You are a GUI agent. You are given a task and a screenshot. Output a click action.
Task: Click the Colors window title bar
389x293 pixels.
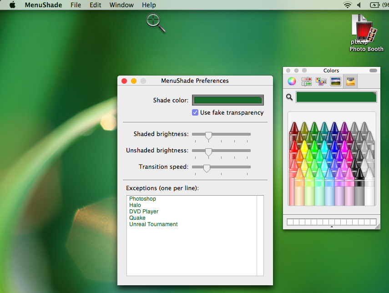[331, 71]
